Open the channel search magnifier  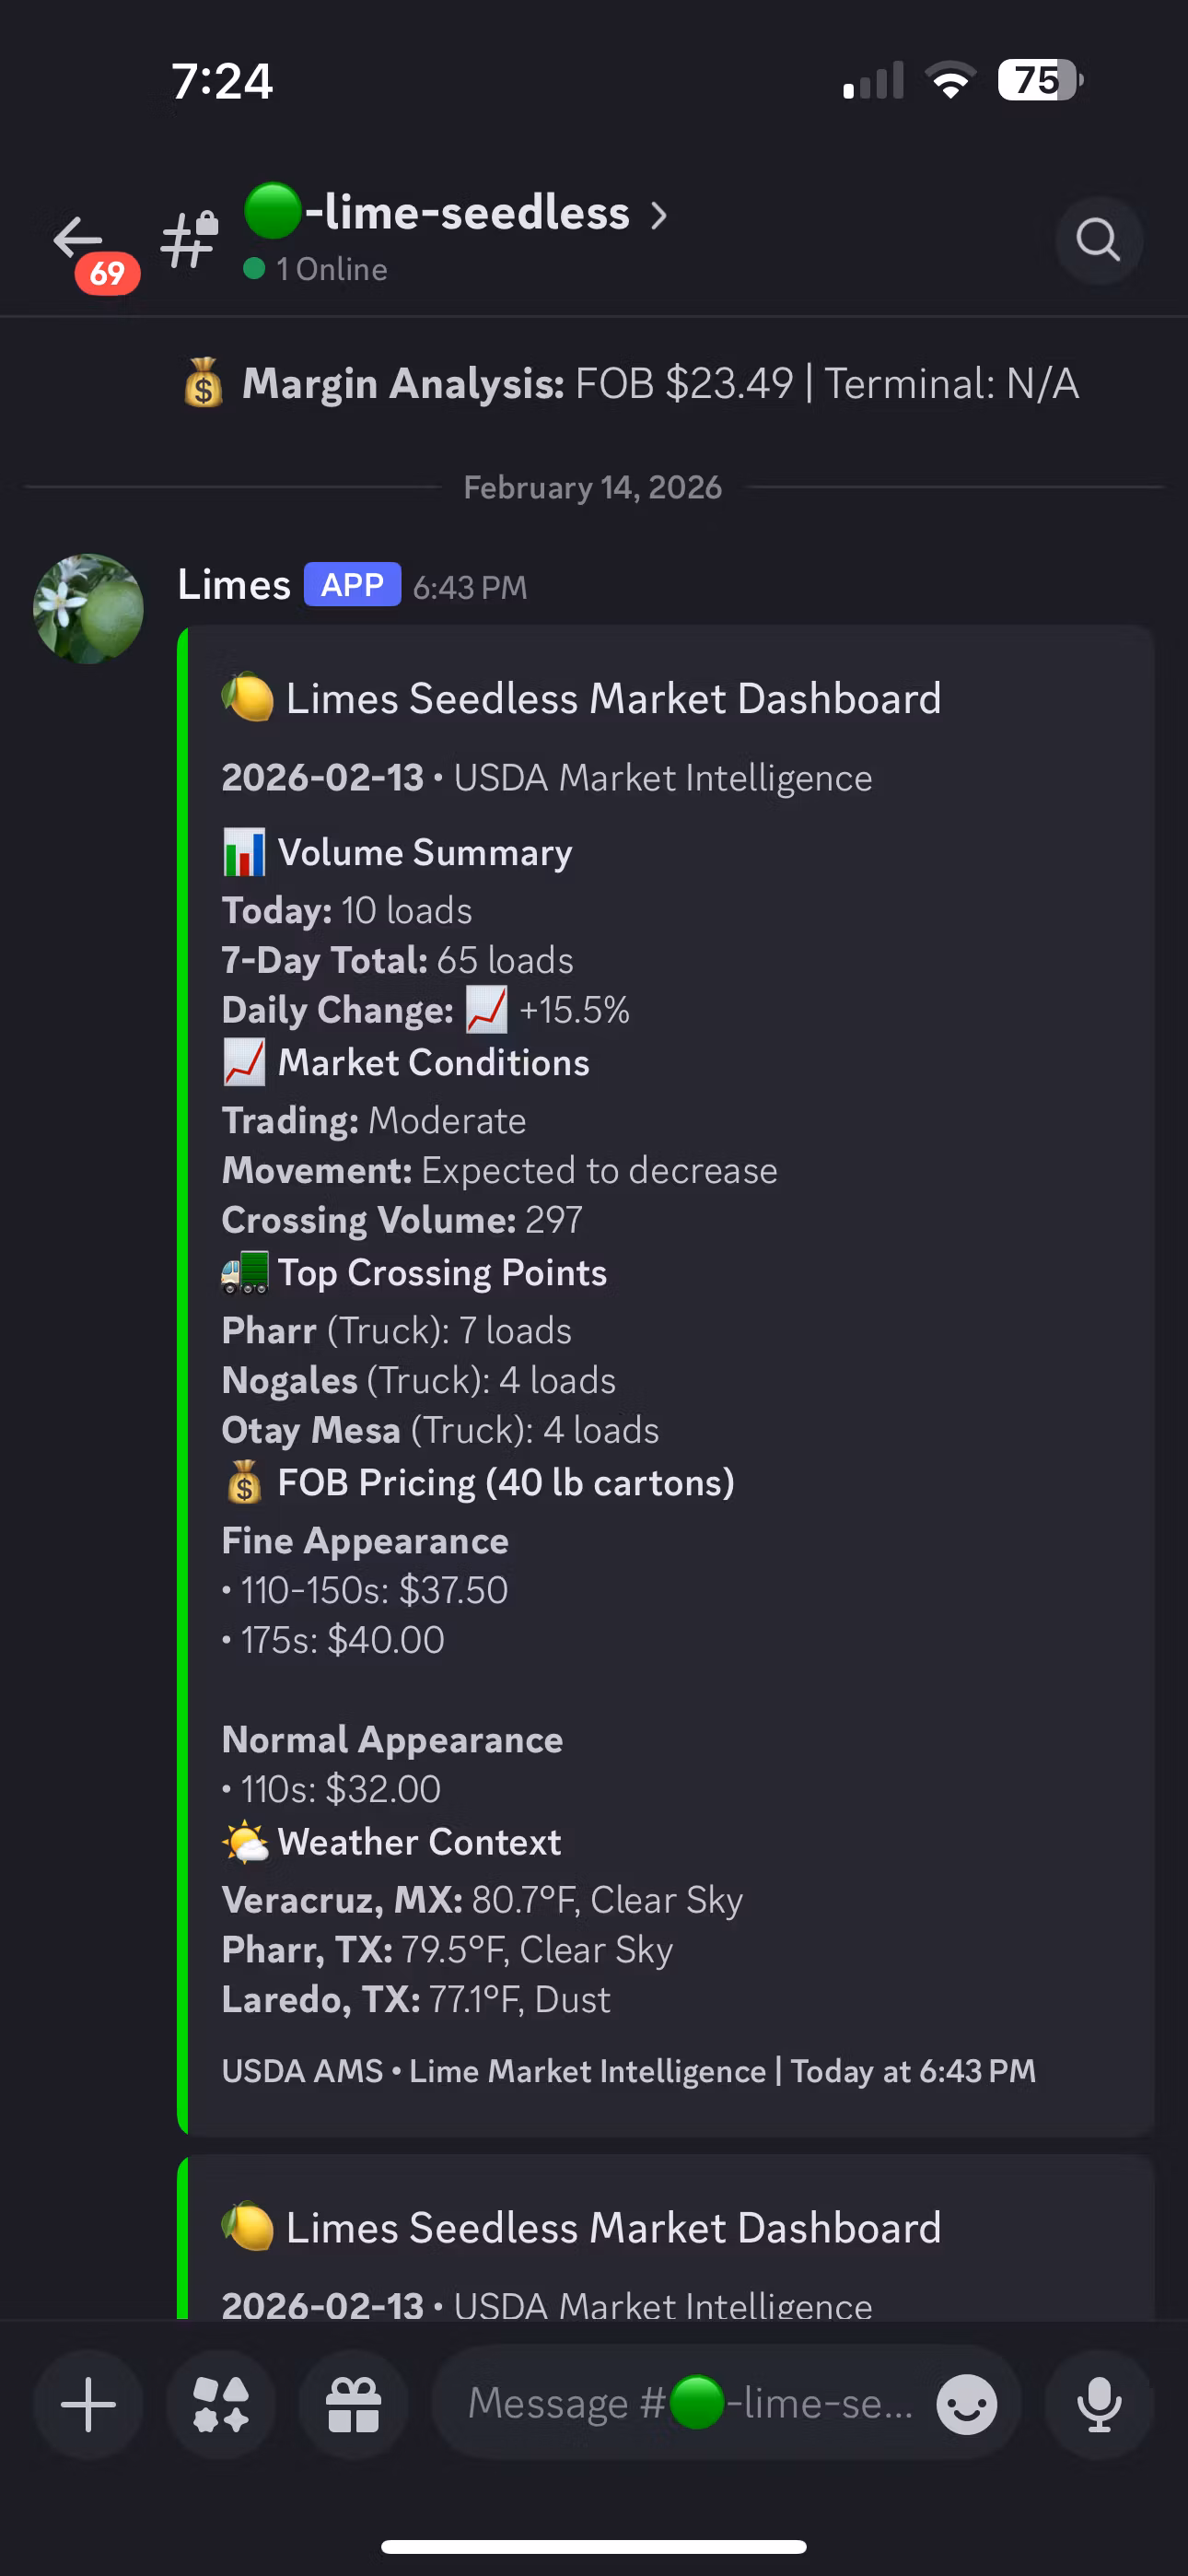(1098, 241)
